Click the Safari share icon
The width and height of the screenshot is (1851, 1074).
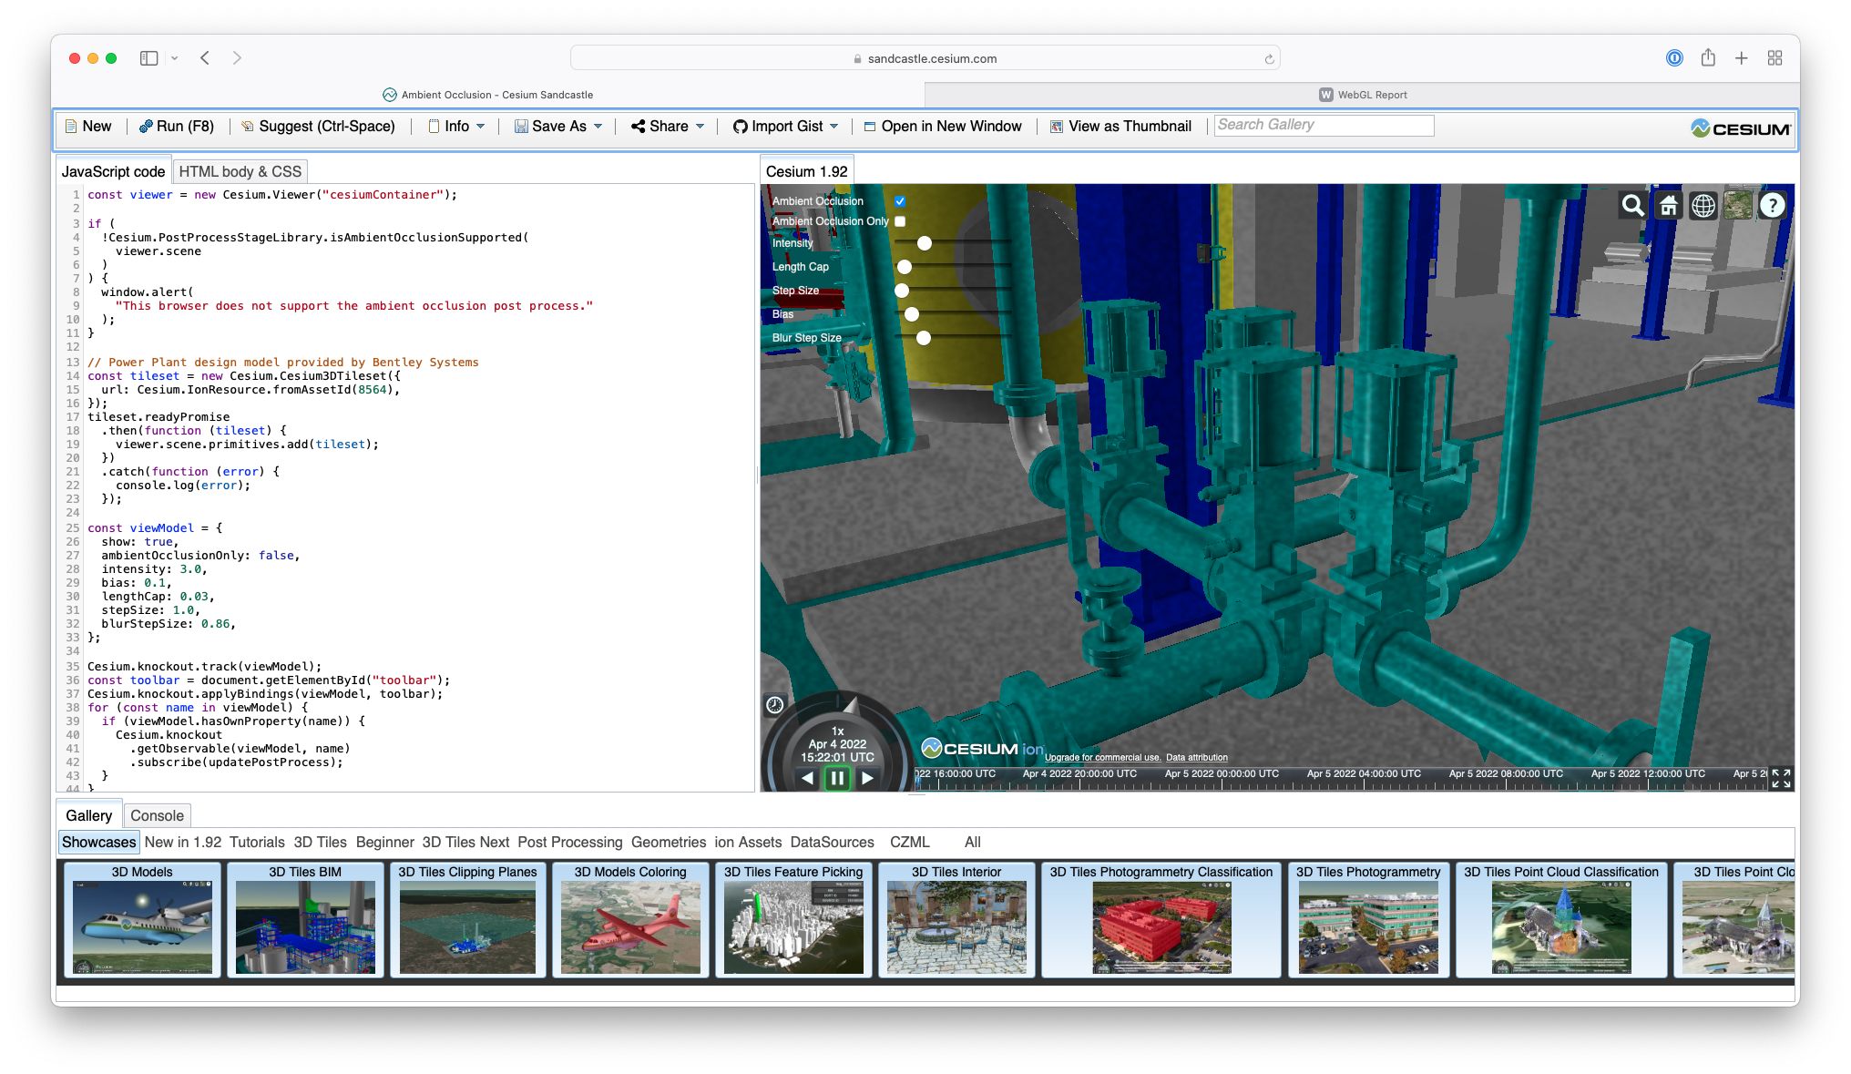1708,58
